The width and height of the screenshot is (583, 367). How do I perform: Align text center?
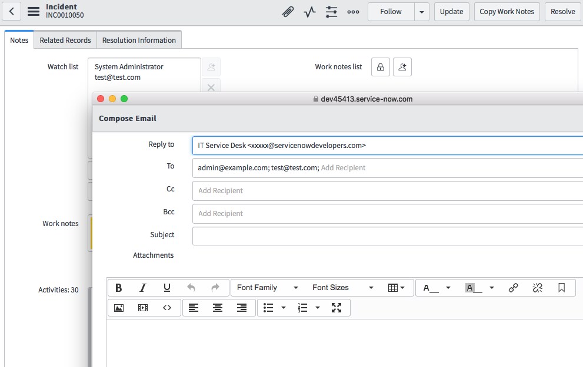tap(218, 308)
